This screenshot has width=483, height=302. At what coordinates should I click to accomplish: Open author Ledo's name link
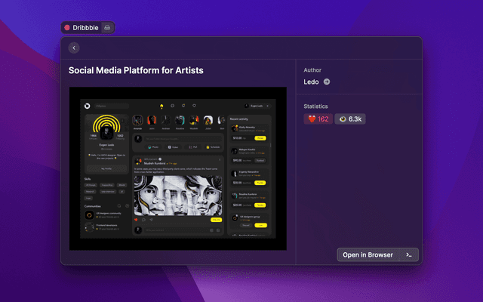coord(311,82)
